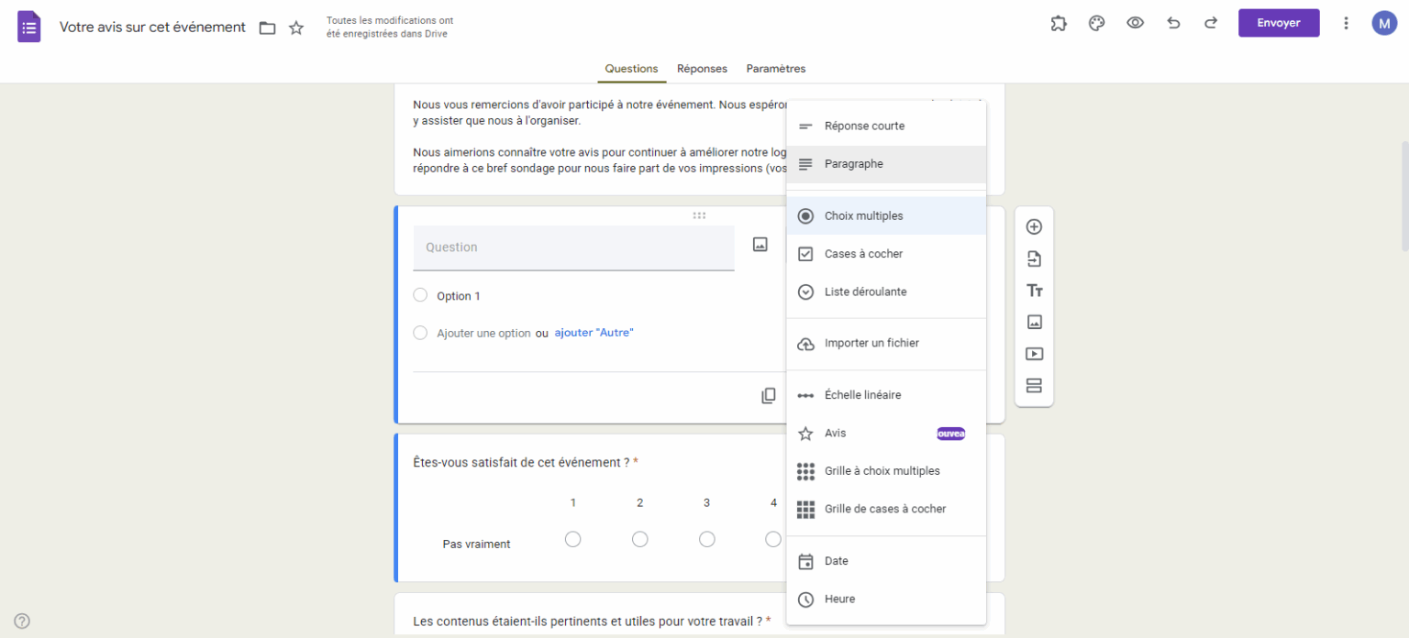Open the Paramètres tab
The image size is (1409, 638).
pos(775,69)
